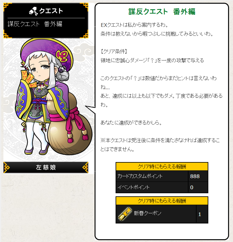
Task: Click the カードカスタムポイント reward row
Action: [162, 176]
